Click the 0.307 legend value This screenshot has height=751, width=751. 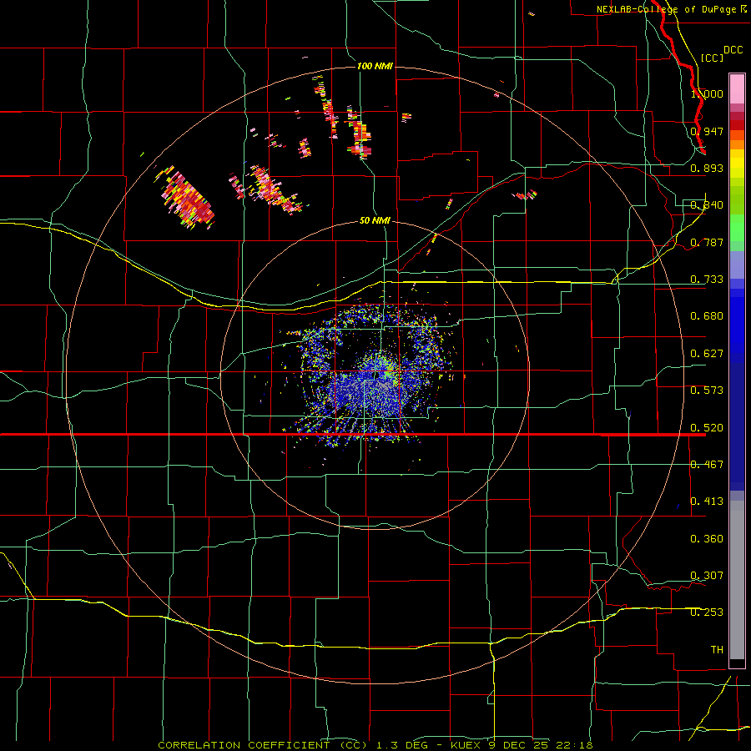pos(707,576)
